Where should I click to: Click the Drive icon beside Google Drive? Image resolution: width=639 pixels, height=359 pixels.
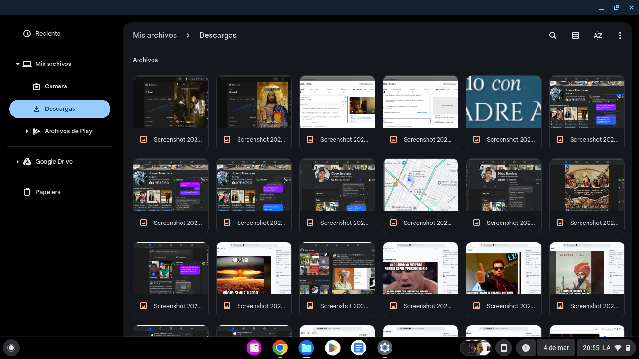(27, 162)
